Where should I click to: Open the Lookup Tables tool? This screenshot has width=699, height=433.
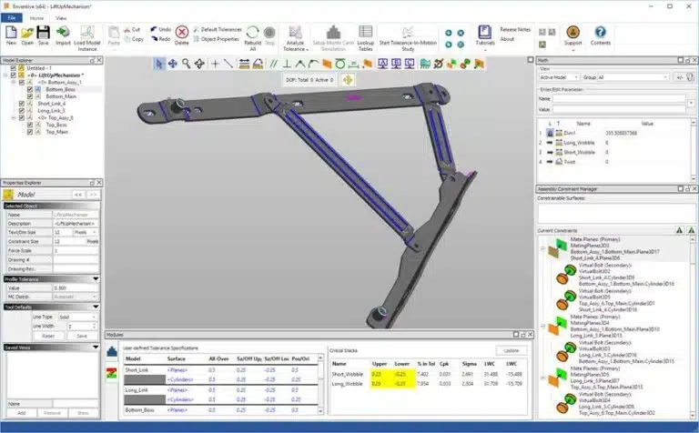pos(366,35)
